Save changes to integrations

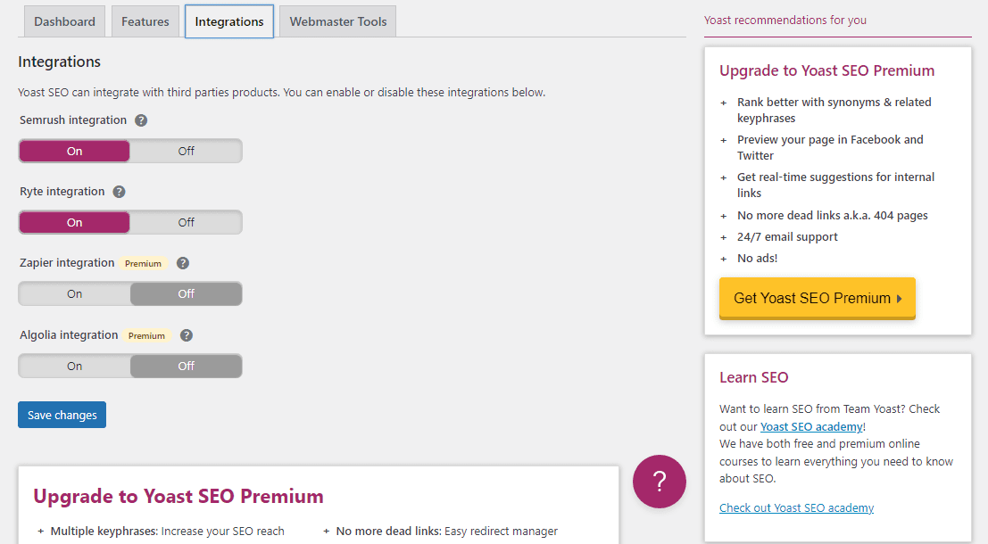coord(62,415)
